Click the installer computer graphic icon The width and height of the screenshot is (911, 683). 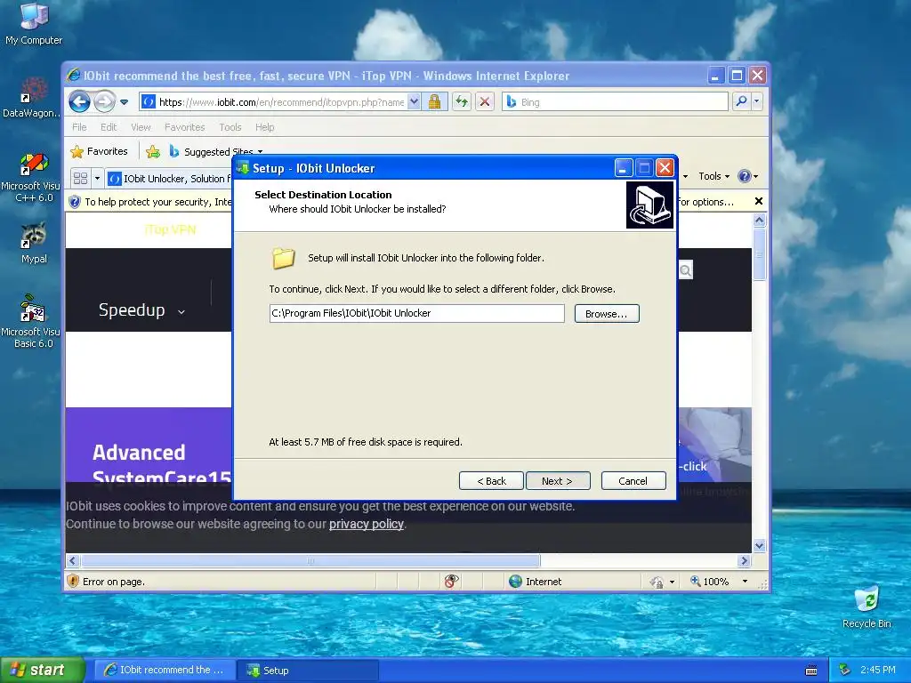click(x=649, y=205)
